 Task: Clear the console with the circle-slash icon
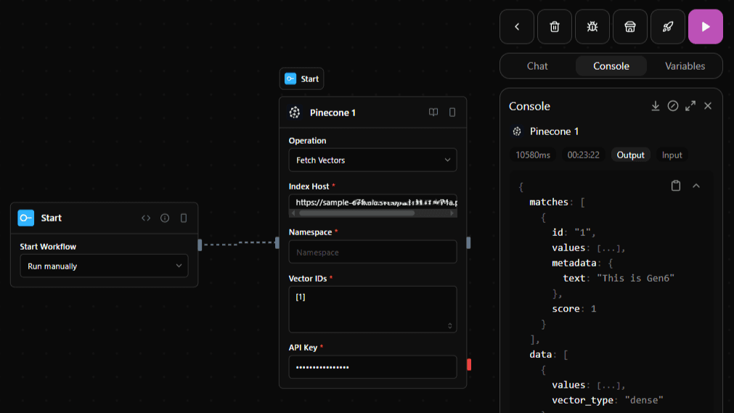(x=673, y=106)
